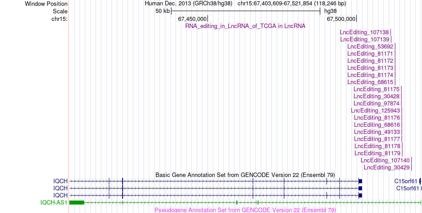Click the last IQCH exon block

tap(360, 181)
